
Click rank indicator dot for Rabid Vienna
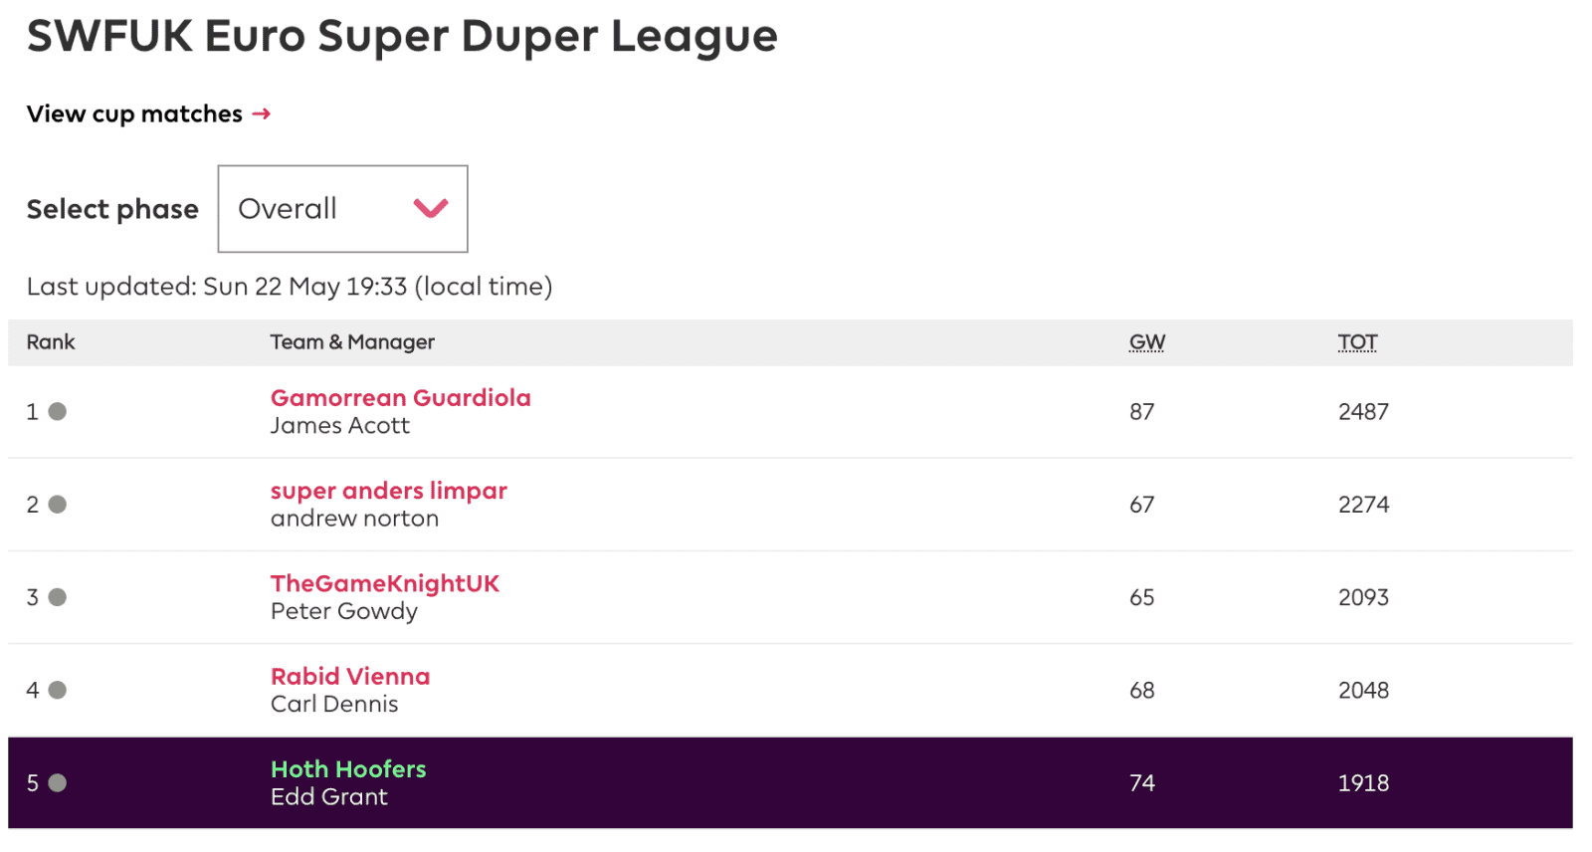coord(58,690)
